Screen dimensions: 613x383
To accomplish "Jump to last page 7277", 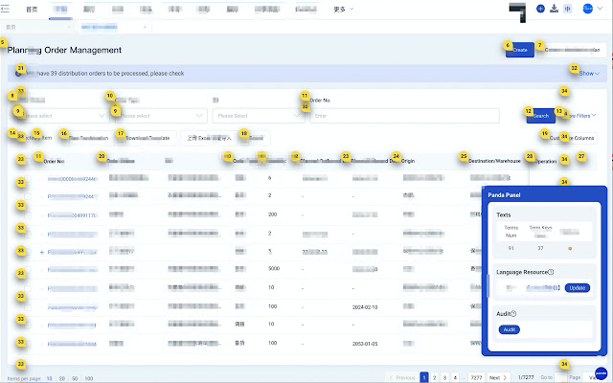I will point(476,377).
